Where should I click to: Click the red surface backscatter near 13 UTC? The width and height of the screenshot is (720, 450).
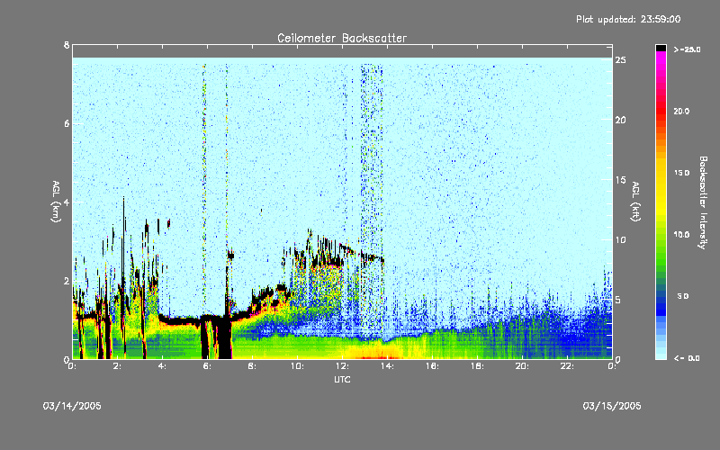point(375,357)
